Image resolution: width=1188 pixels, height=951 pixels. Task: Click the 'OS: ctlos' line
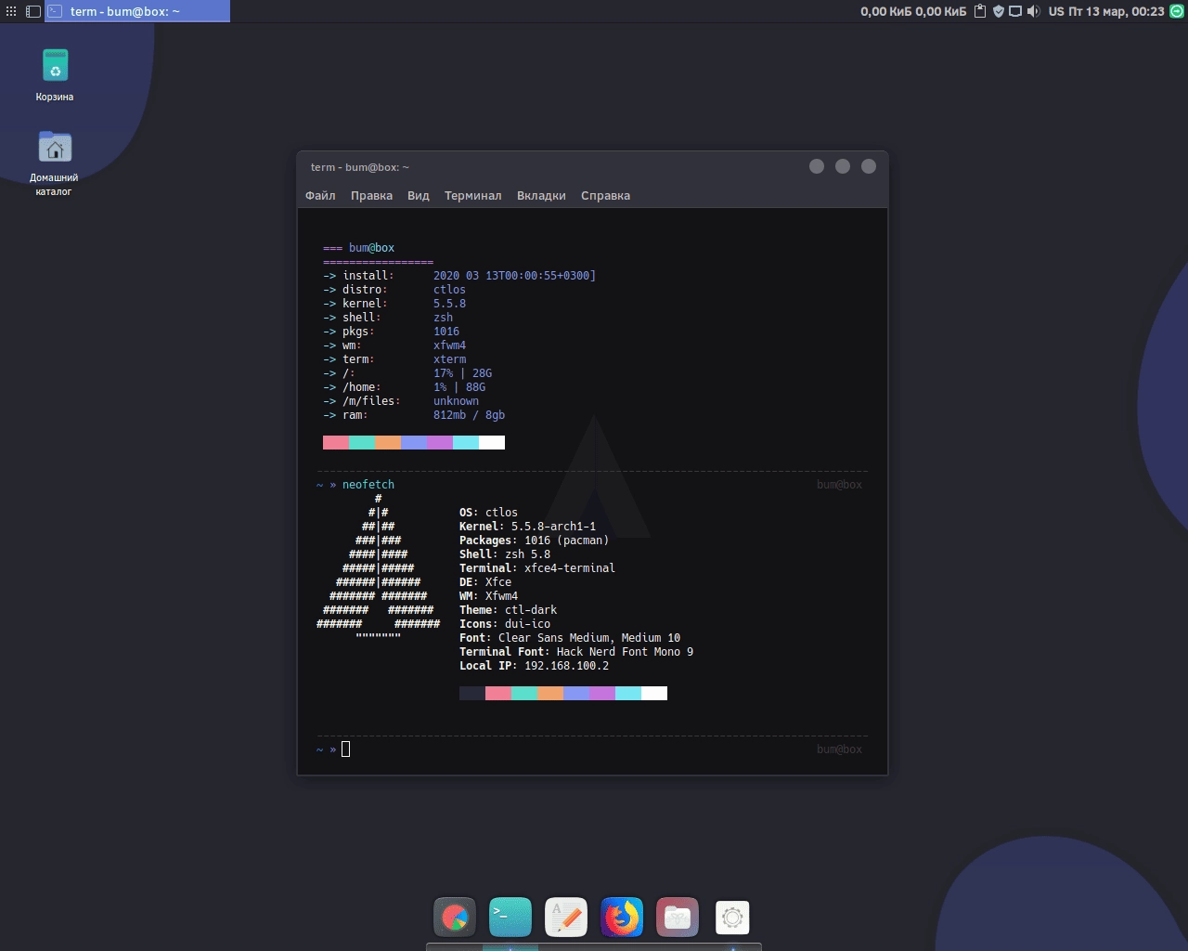point(488,513)
